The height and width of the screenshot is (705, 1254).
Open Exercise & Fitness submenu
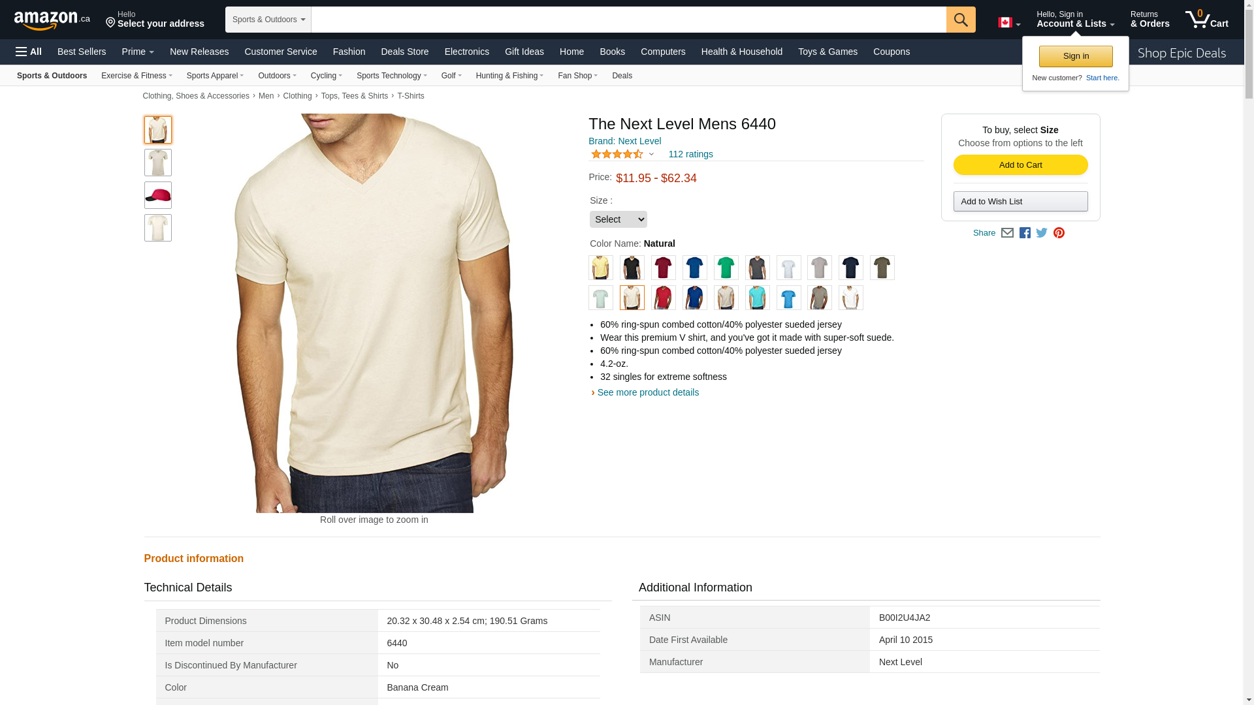pyautogui.click(x=137, y=76)
